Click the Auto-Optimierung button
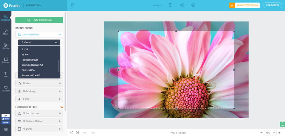 click(x=39, y=20)
